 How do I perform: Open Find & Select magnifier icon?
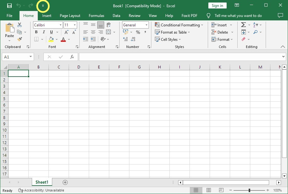tap(255, 32)
